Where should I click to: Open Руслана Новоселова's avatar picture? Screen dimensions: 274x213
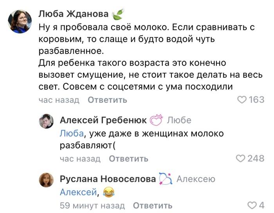coord(46,180)
